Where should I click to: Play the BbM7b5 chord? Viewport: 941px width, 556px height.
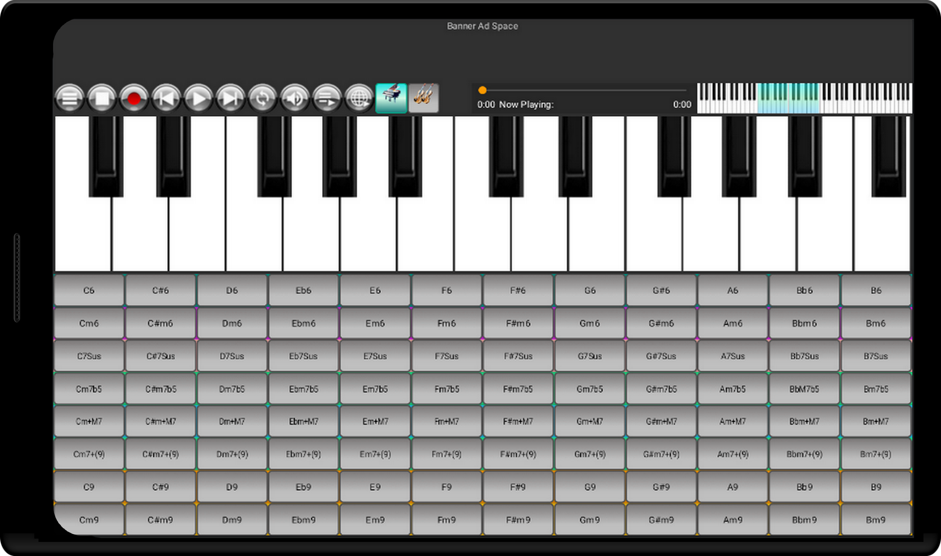(x=805, y=389)
